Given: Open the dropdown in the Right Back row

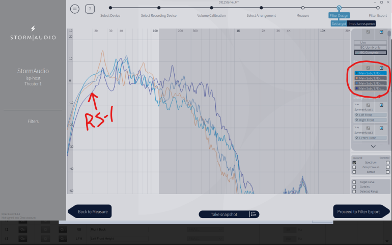Looking at the screenshot, I should point(206,230).
